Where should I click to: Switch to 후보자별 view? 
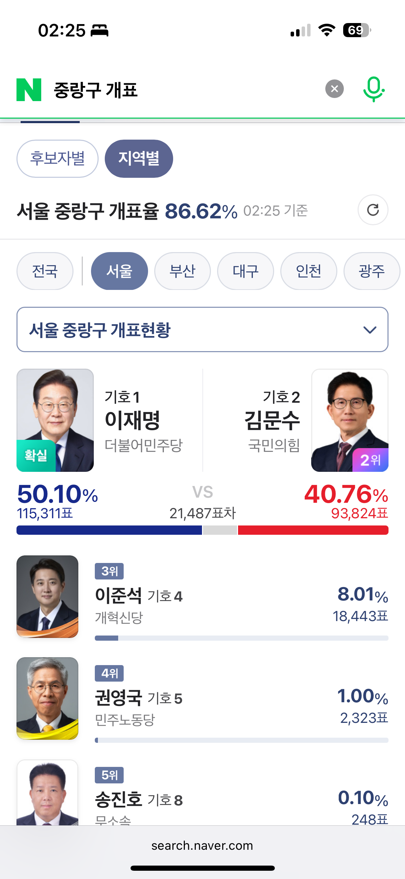pos(57,159)
